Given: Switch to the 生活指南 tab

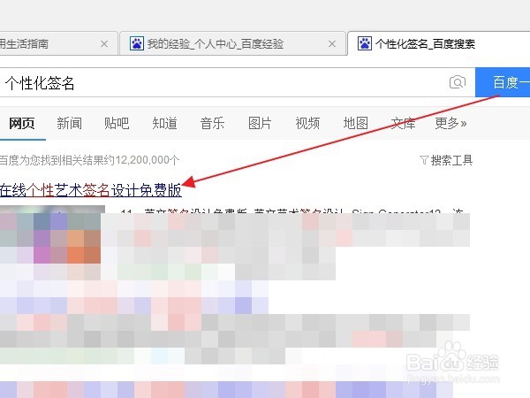Looking at the screenshot, I should (58, 43).
